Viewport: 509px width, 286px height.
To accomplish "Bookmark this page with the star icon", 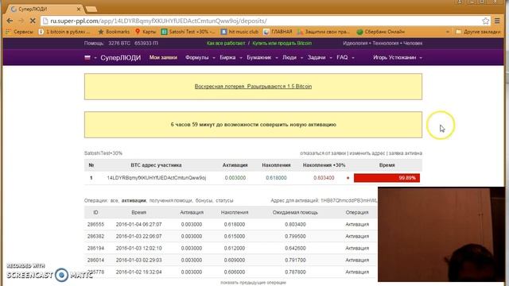I will 485,21.
